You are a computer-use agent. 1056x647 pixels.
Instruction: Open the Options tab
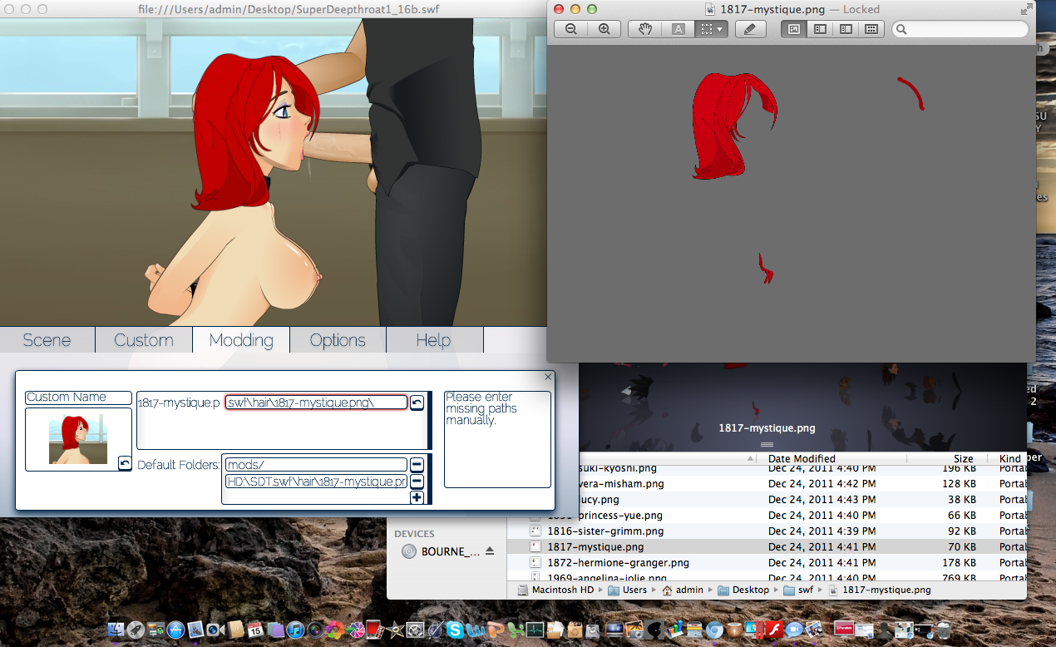coord(337,340)
